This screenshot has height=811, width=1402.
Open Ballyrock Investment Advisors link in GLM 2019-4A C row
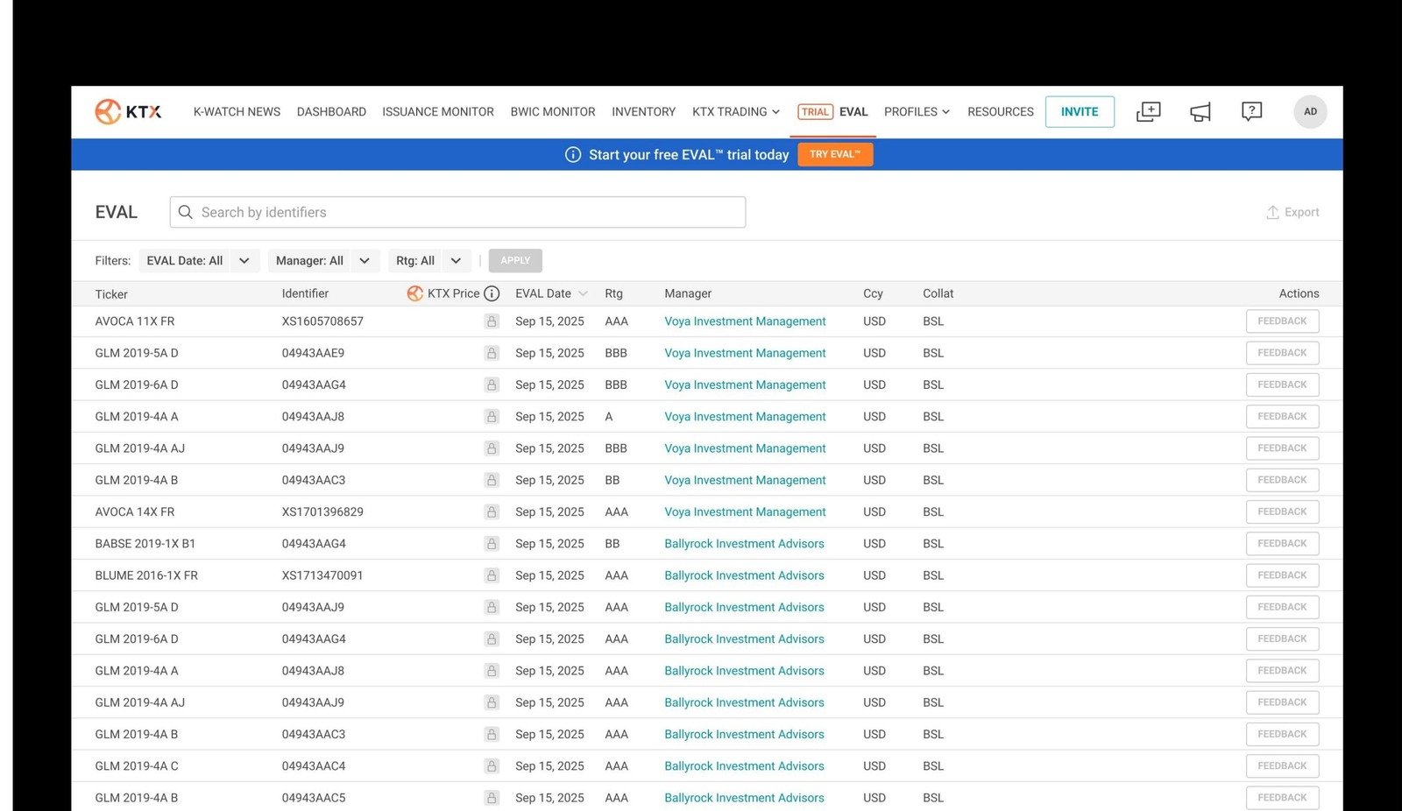coord(744,766)
